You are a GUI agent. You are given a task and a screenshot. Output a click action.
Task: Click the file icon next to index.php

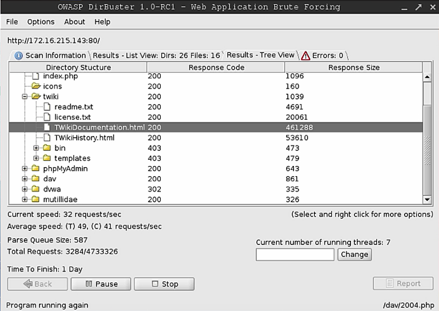pos(36,76)
